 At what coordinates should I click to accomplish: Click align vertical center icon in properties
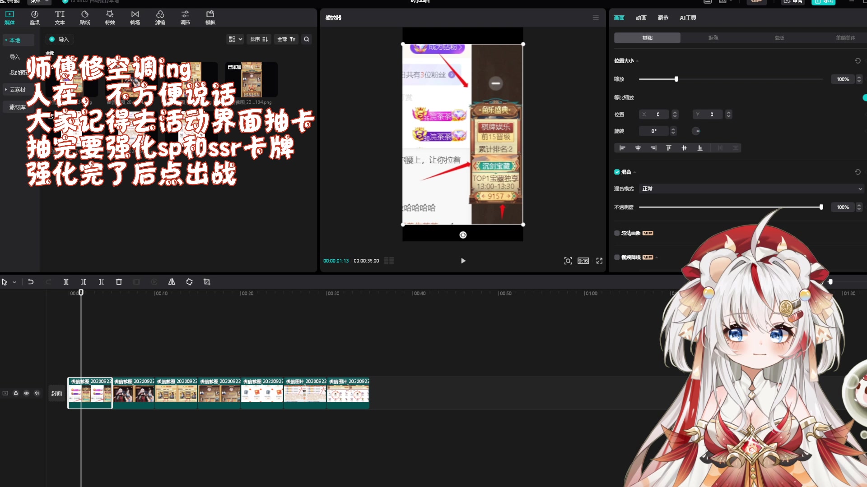pos(684,148)
